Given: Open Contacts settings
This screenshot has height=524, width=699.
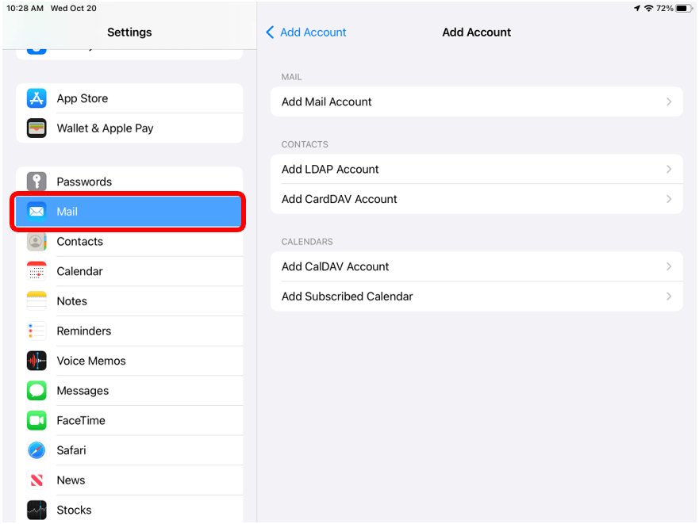Looking at the screenshot, I should [129, 242].
